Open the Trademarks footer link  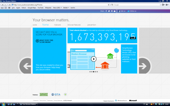[50, 101]
